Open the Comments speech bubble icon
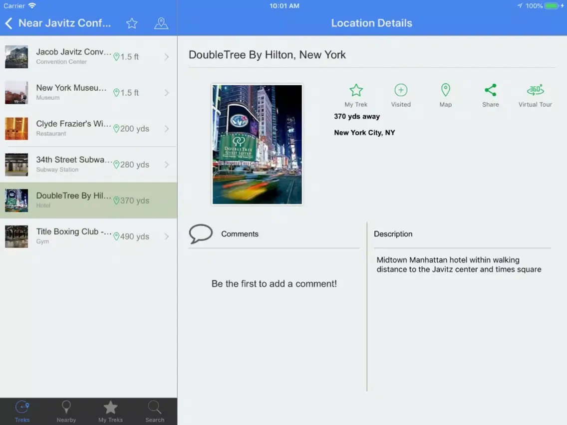The width and height of the screenshot is (567, 425). (200, 234)
